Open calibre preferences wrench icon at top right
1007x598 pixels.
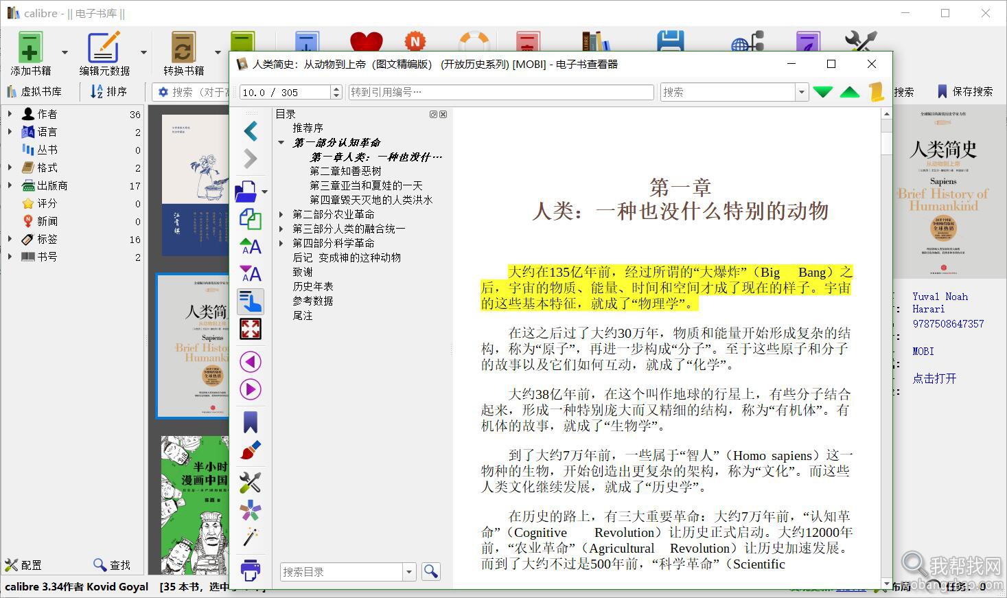(861, 41)
